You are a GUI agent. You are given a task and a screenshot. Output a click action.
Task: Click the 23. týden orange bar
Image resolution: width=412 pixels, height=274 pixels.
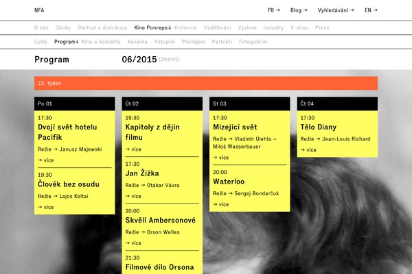tap(206, 83)
